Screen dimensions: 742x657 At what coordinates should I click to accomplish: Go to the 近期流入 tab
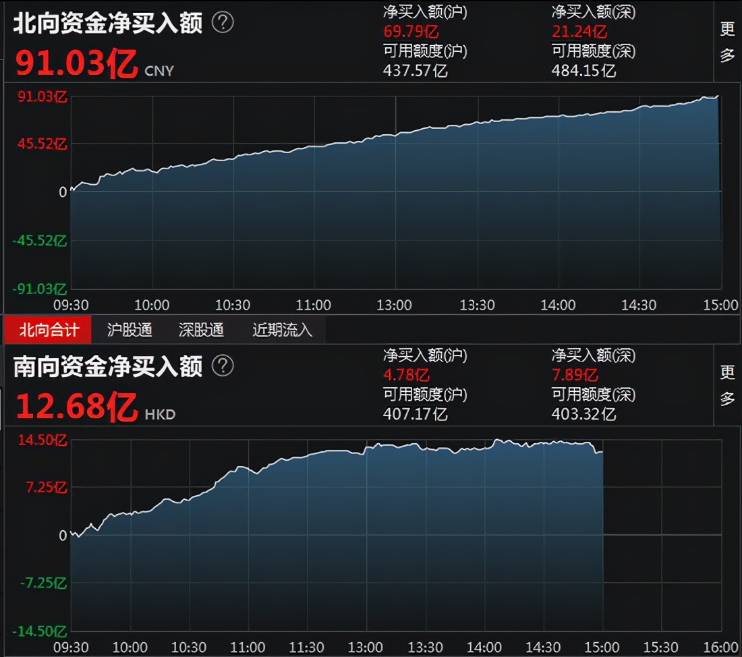pos(282,330)
